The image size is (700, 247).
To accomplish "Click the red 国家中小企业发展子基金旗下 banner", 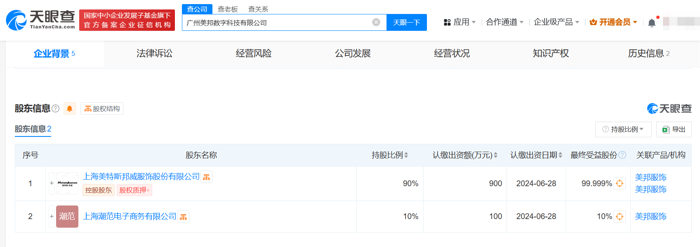I will point(127,20).
